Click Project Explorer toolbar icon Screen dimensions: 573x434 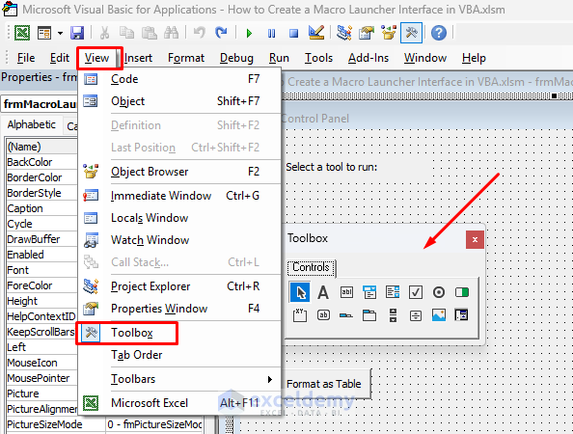(344, 33)
